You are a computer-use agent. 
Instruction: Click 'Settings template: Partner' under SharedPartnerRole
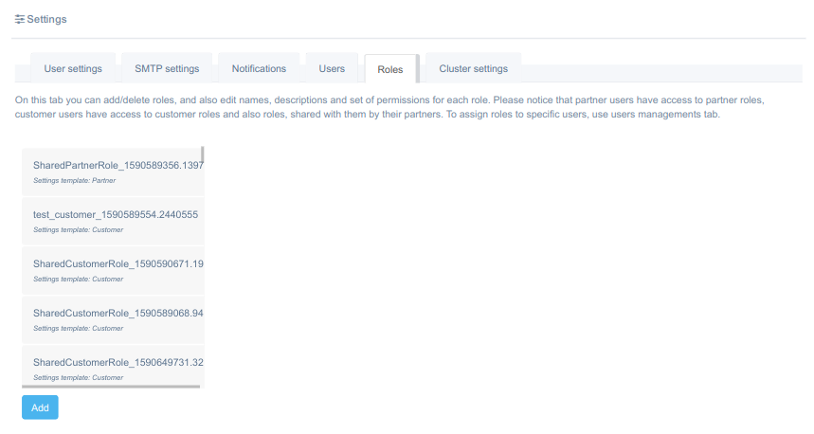click(74, 181)
